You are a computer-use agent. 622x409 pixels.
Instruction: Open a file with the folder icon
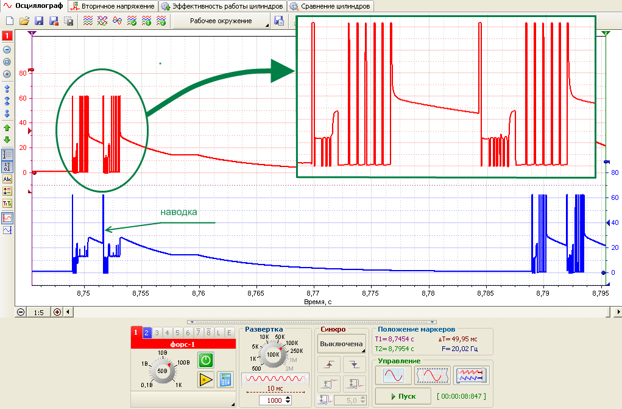click(24, 21)
